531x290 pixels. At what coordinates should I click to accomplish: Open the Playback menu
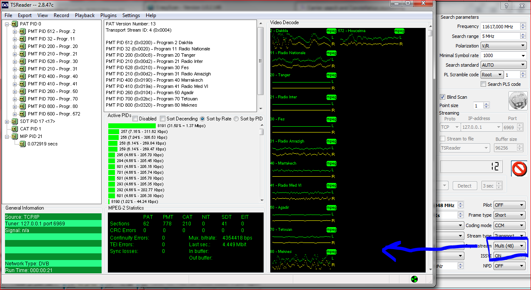[85, 15]
